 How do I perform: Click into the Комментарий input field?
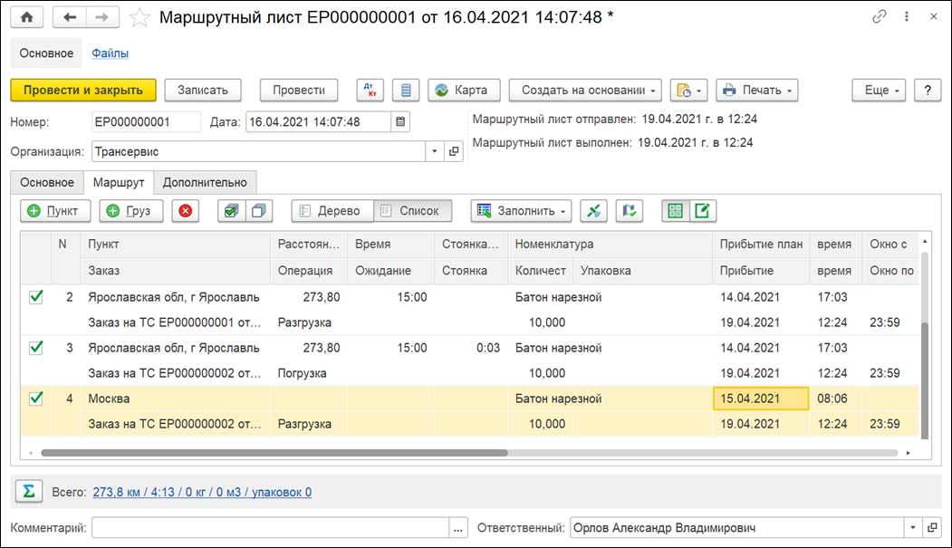pyautogui.click(x=270, y=528)
